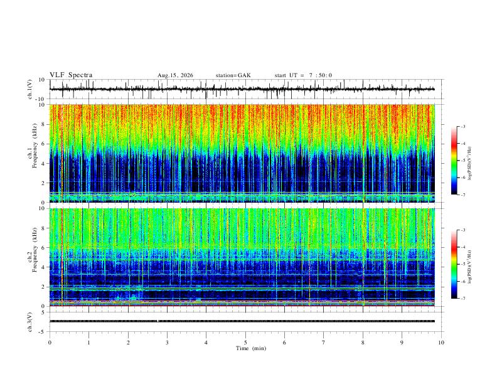Click the station=GAK label
The width and height of the screenshot is (497, 384).
tap(233, 75)
